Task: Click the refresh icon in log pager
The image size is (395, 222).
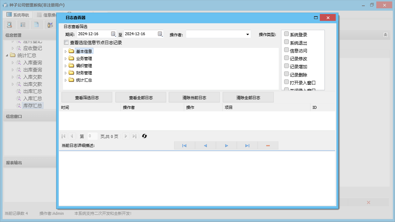Action: click(144, 136)
